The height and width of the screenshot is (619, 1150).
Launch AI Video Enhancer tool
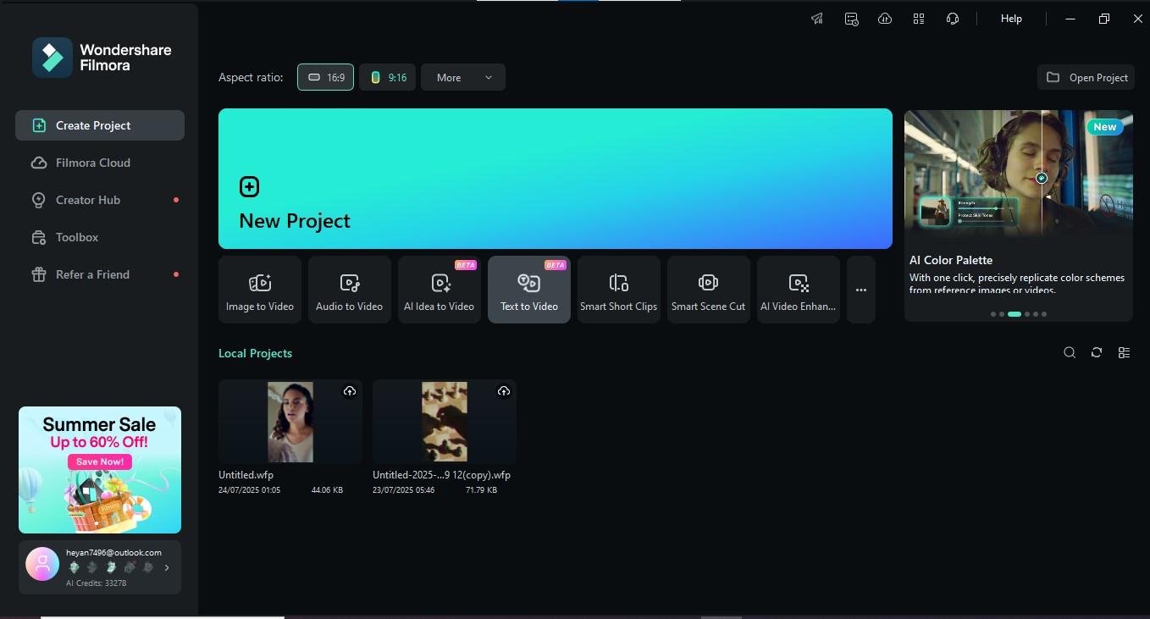[x=799, y=290]
